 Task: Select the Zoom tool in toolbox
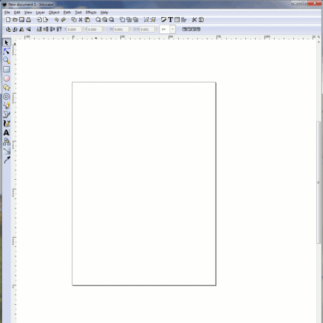[7, 60]
